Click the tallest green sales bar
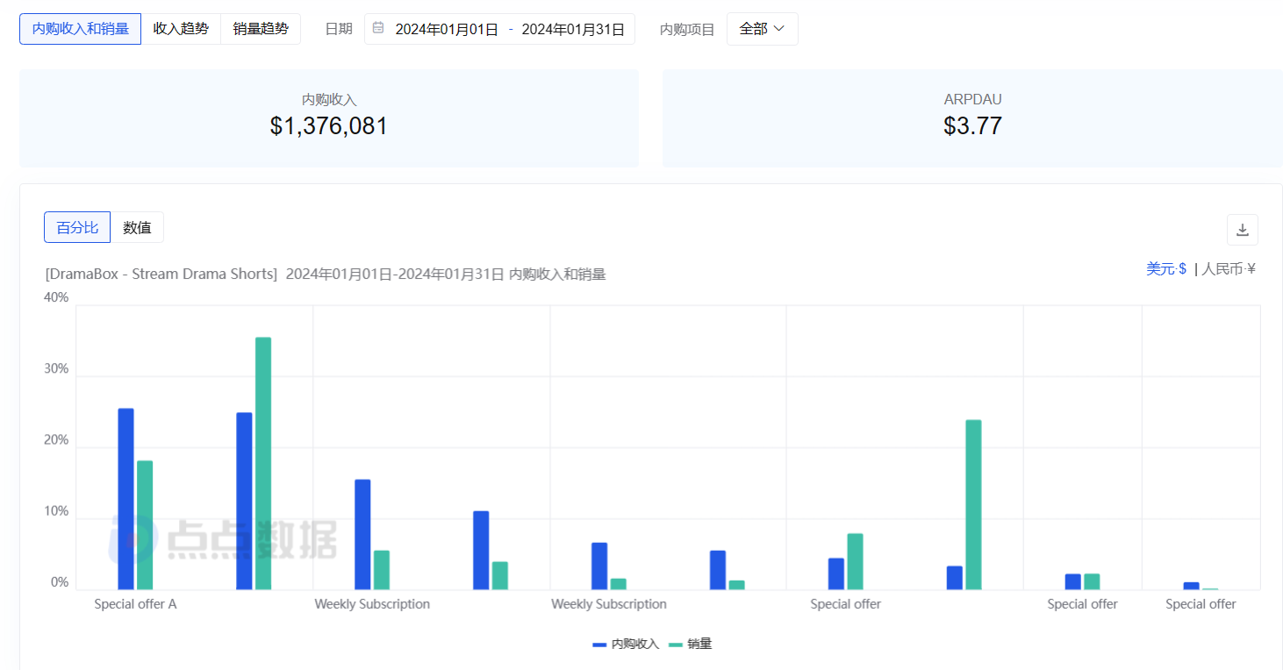Viewport: 1283px width, 670px height. click(263, 463)
